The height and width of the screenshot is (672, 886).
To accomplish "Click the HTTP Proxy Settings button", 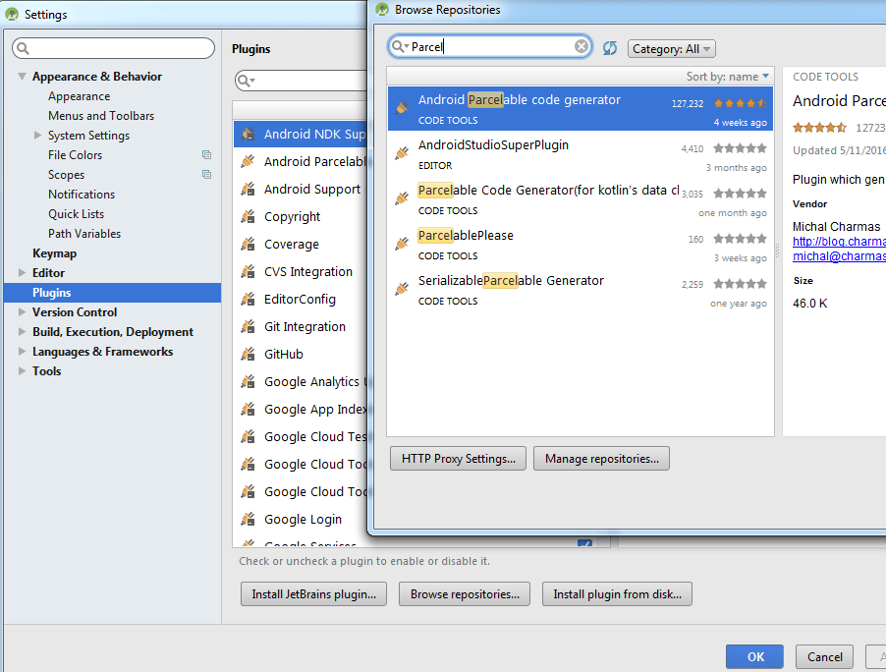I will [459, 459].
